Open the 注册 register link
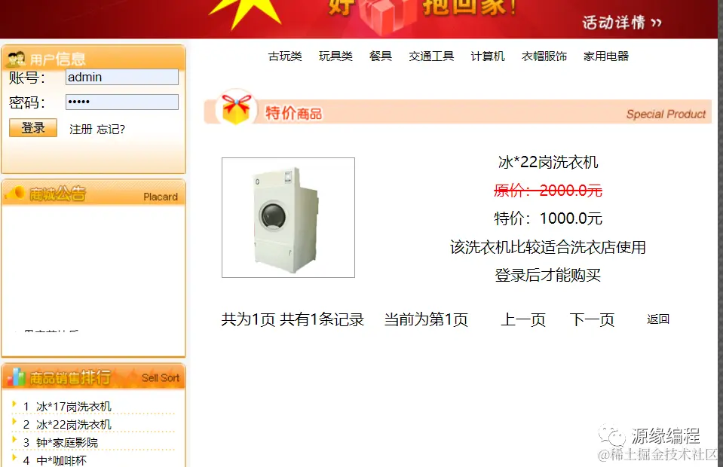 [81, 130]
